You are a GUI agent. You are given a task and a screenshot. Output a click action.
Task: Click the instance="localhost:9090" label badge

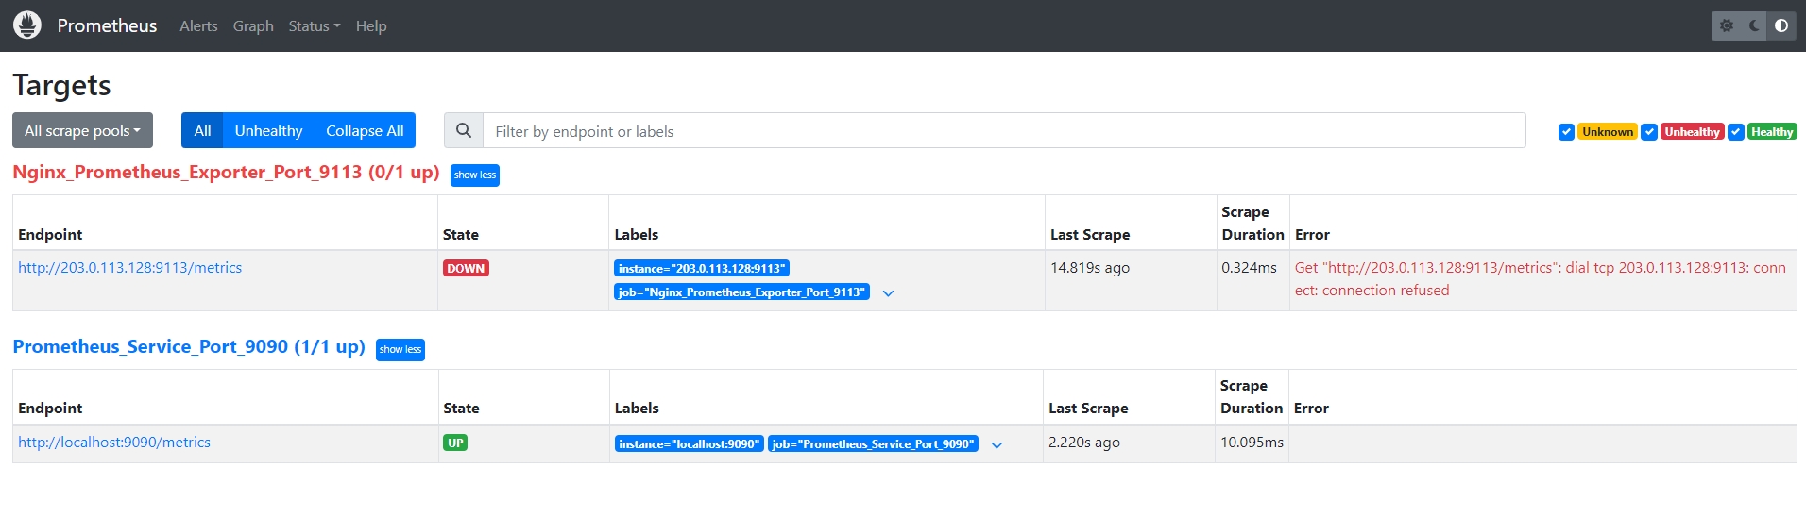coord(689,443)
